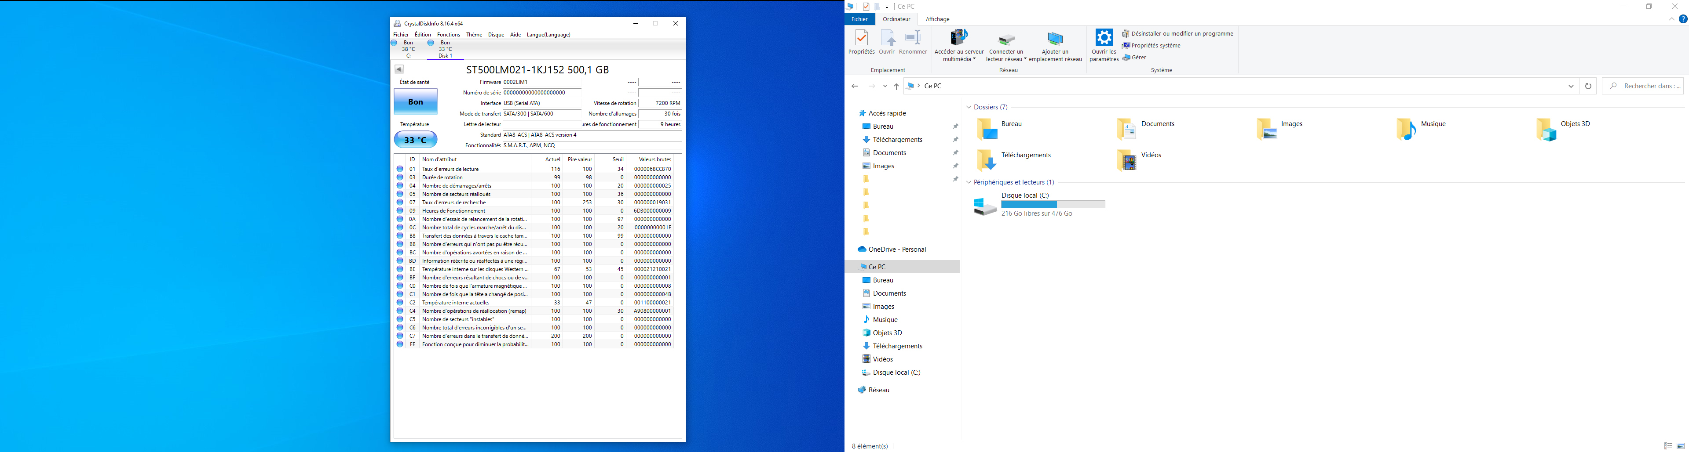Click the Up one level arrow
Image resolution: width=1689 pixels, height=452 pixels.
tap(896, 87)
